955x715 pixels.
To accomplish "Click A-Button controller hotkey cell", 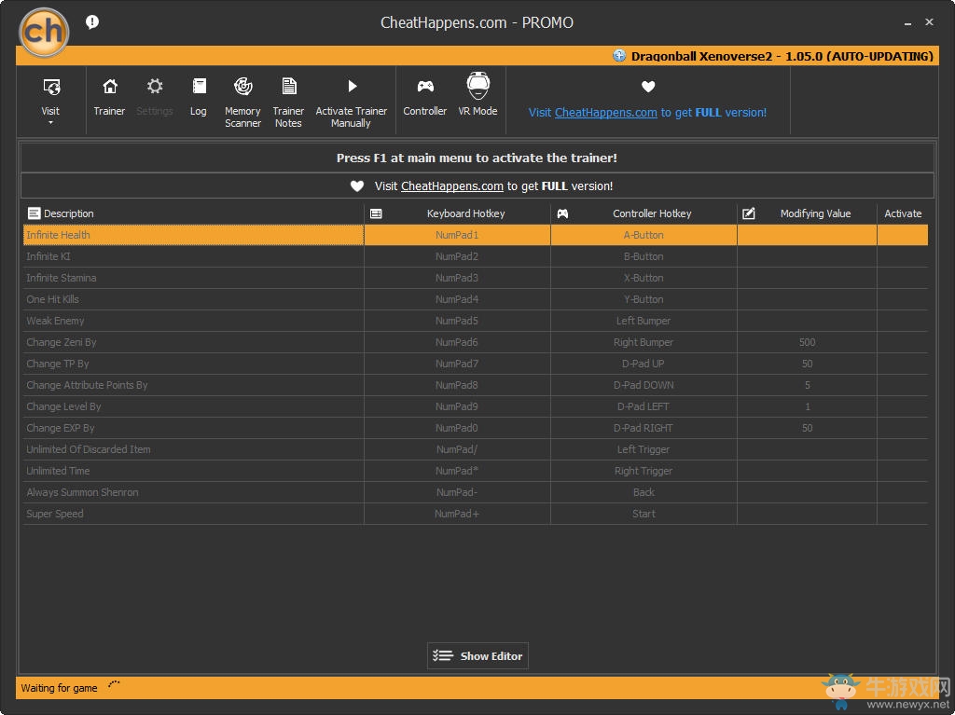I will [644, 235].
